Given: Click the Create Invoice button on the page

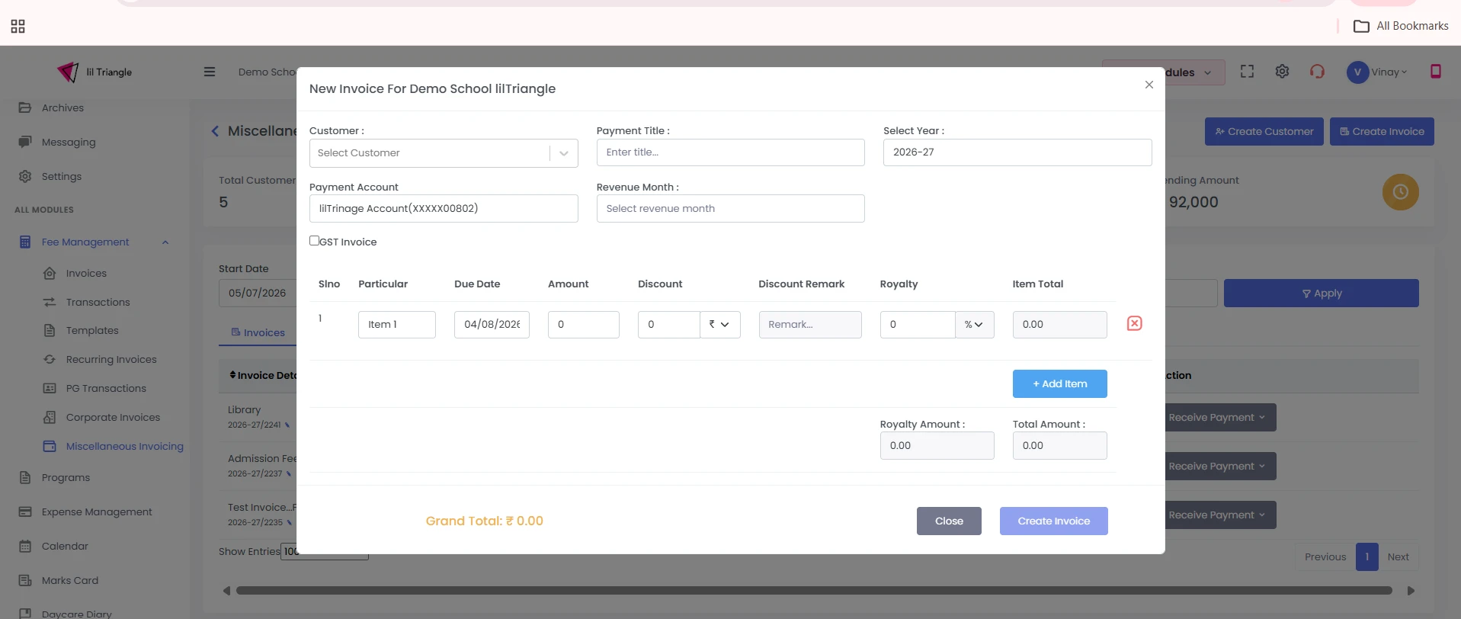Looking at the screenshot, I should [x=1382, y=131].
